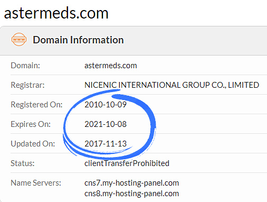Click the Updated On: label
The image size is (267, 202).
click(x=33, y=144)
